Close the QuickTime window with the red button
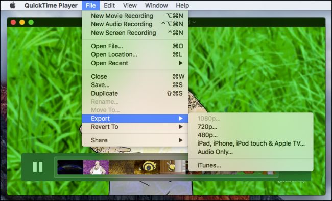The image size is (332, 201). tap(13, 22)
